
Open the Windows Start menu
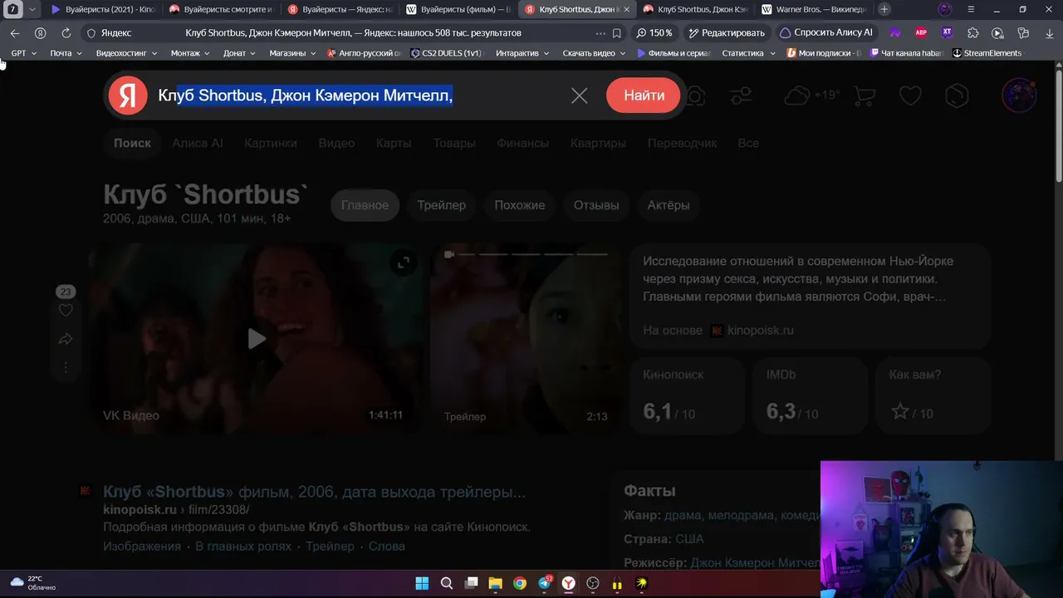point(422,583)
